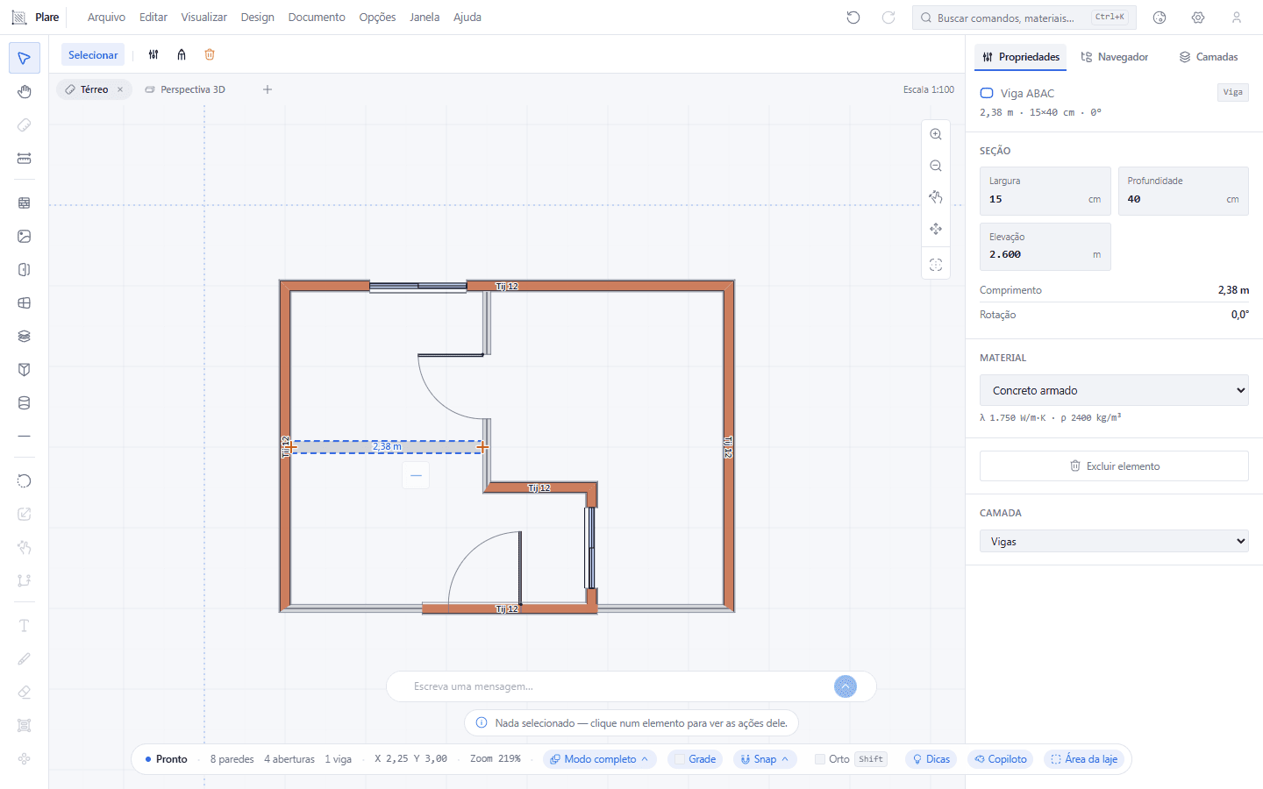Activate the arrow select tool in sidebar
This screenshot has height=789, width=1263.
point(25,59)
